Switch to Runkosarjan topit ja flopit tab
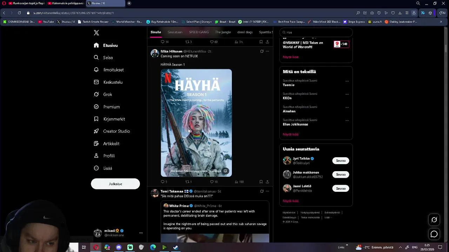Image resolution: width=449 pixels, height=252 pixels. (26, 3)
